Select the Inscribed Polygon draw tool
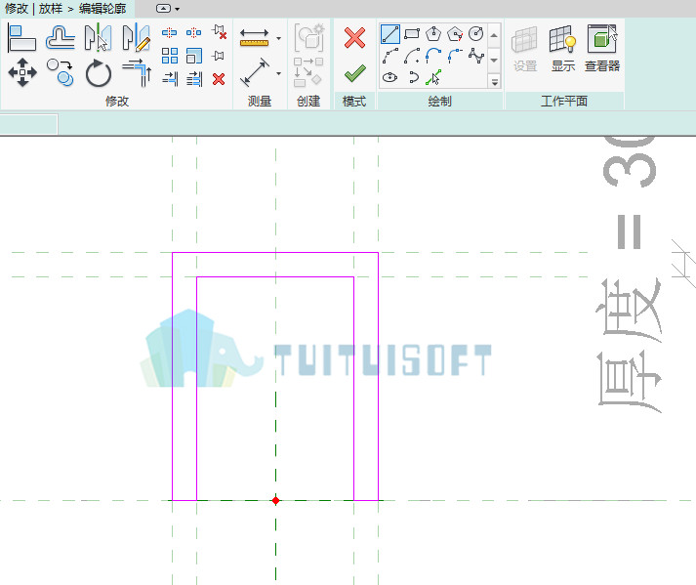The width and height of the screenshot is (696, 585). point(433,34)
